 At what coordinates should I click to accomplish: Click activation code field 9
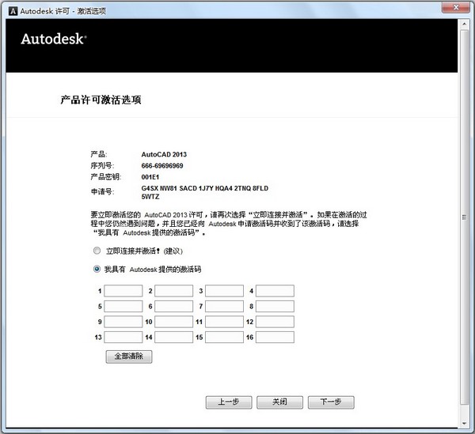123,322
